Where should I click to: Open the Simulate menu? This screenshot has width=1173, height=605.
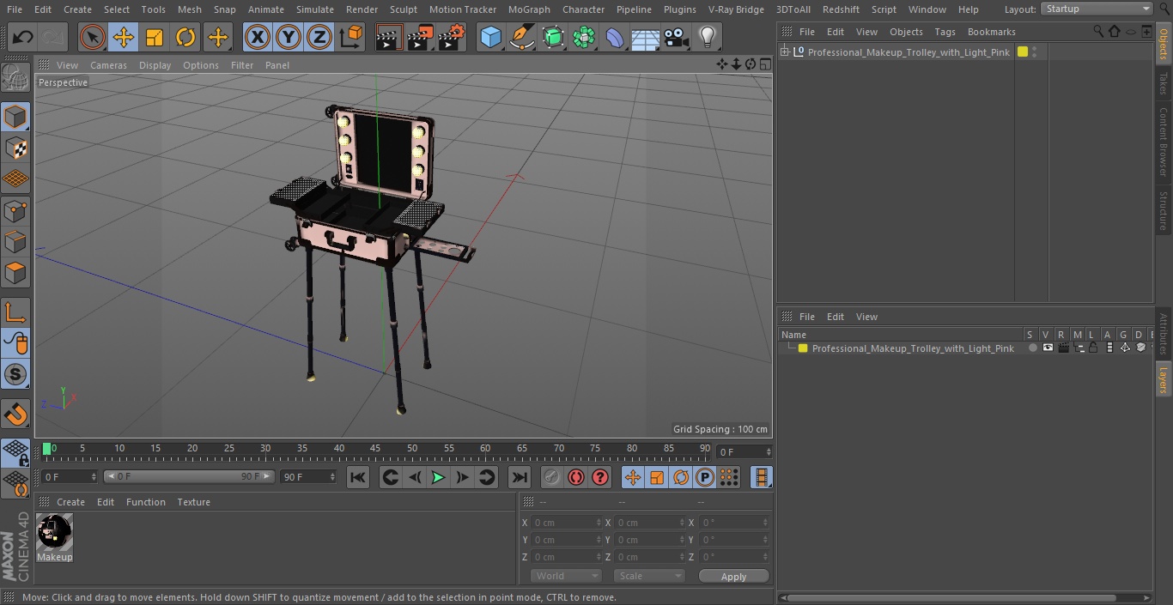pos(315,9)
